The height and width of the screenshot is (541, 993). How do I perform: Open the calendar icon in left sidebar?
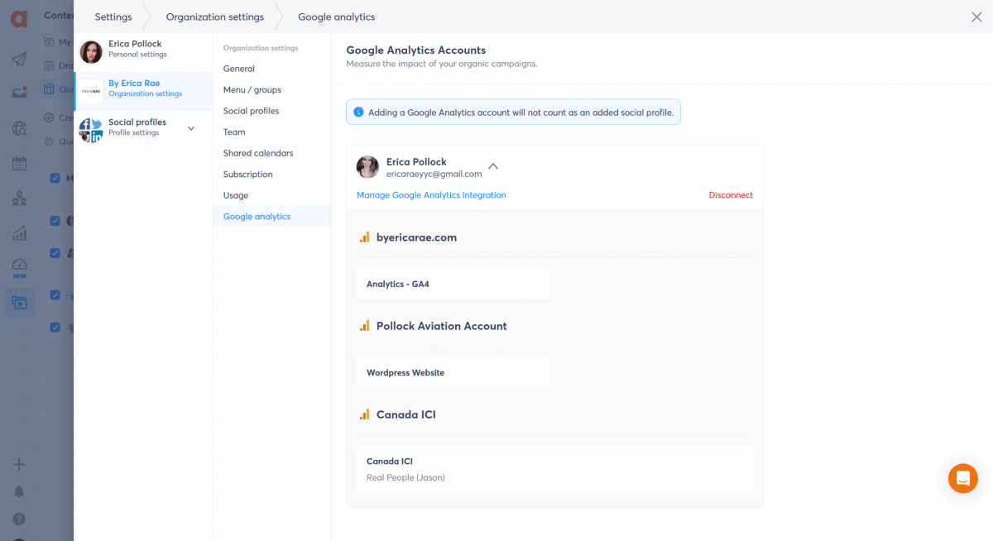point(19,163)
